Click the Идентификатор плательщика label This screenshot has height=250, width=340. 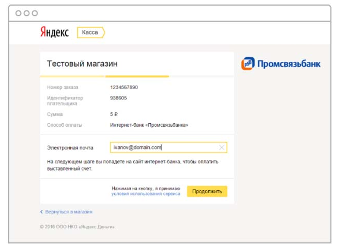65,101
